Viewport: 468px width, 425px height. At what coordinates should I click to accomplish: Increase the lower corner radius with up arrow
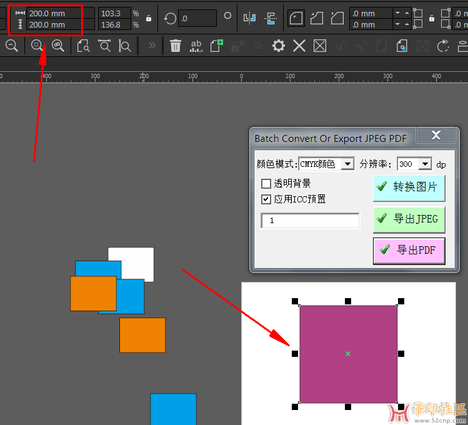pos(407,24)
